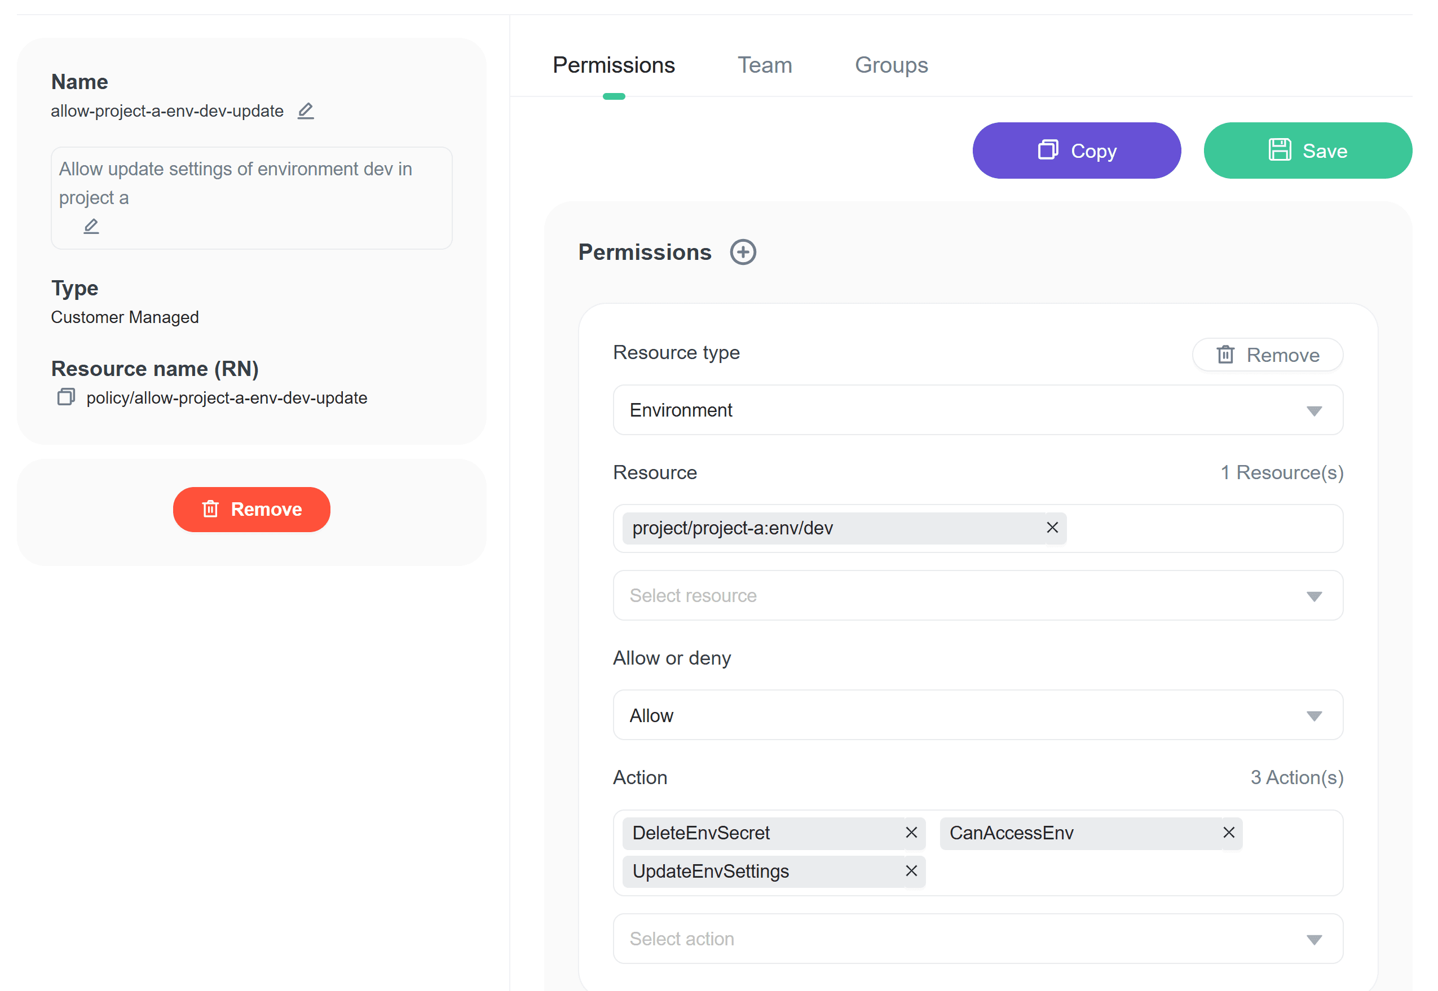
Task: Select the Permissions tab
Action: 613,65
